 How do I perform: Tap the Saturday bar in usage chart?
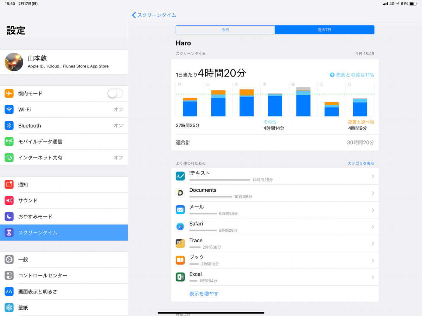coord(332,109)
